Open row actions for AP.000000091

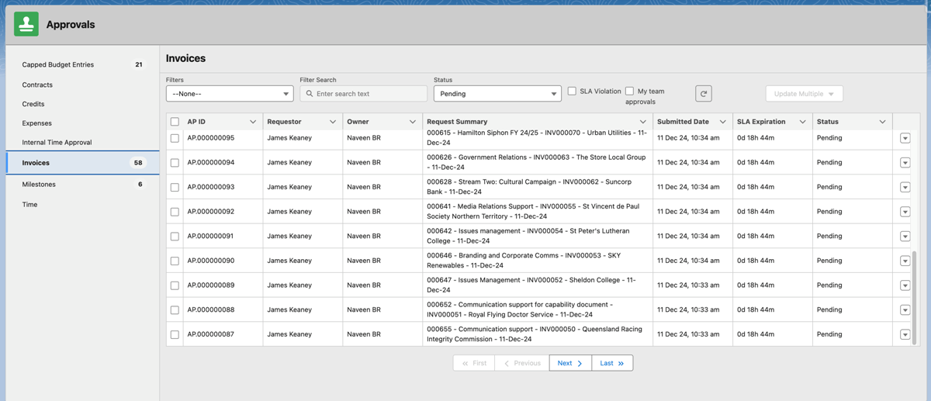click(x=905, y=237)
